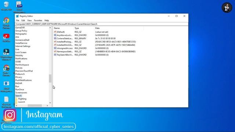Select the New Text Document desktop icon
Viewport: 235px width, 132px height.
coord(6,102)
